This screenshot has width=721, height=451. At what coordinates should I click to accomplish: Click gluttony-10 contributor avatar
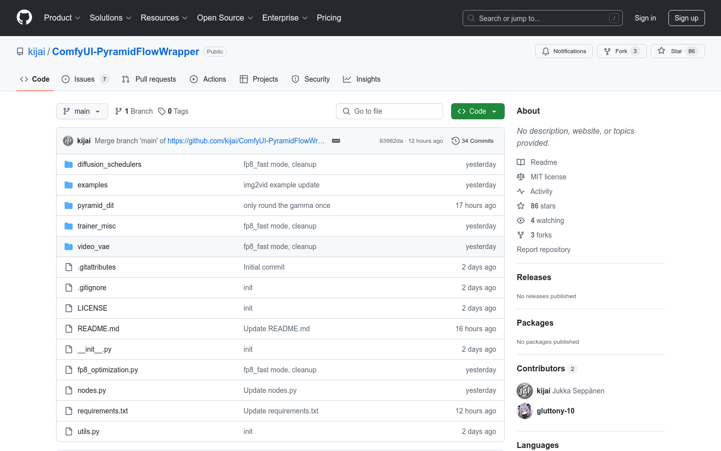(x=525, y=411)
